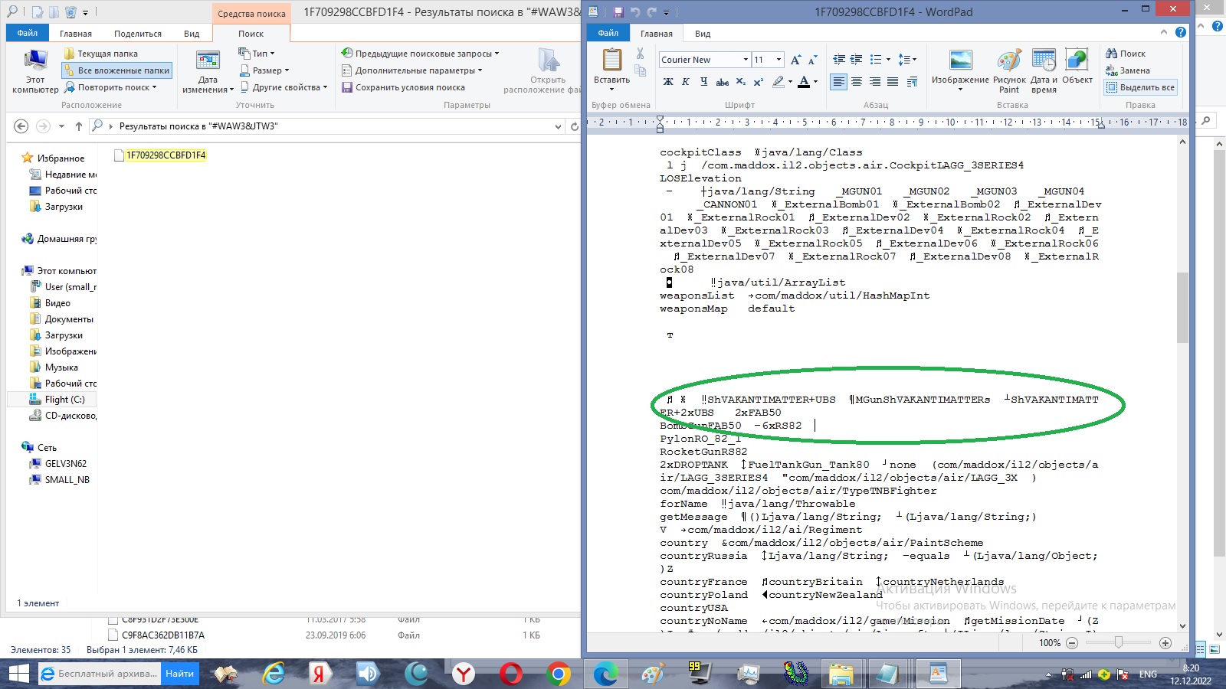This screenshot has height=689, width=1226.
Task: Go up one level with up arrow
Action: (79, 126)
